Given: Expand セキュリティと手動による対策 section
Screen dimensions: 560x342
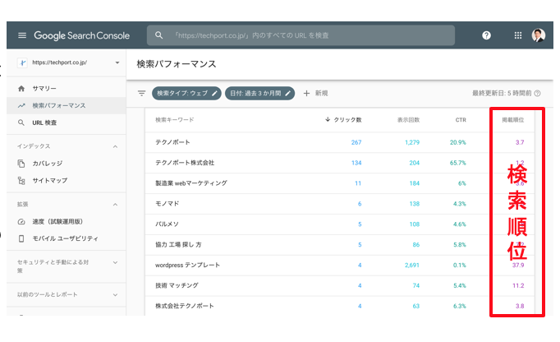Looking at the screenshot, I should click(x=114, y=263).
